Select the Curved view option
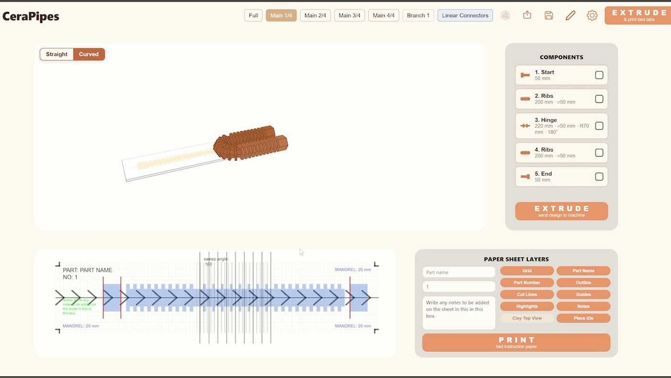671x378 pixels. click(89, 54)
